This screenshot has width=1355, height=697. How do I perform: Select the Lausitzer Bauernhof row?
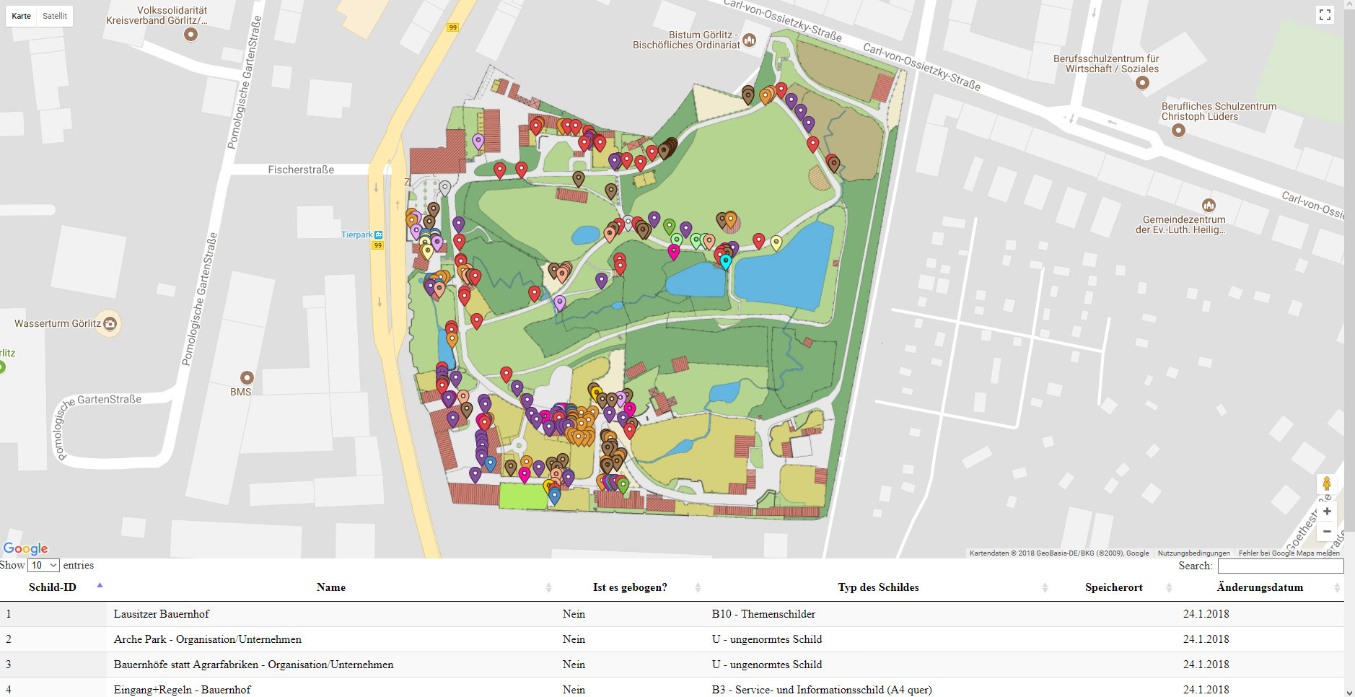[x=672, y=614]
